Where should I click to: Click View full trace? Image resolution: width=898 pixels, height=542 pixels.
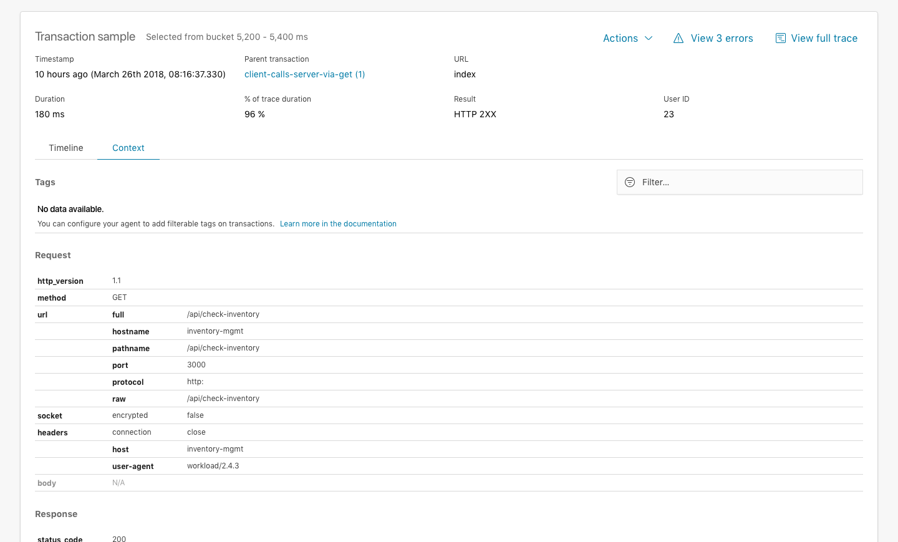(x=824, y=38)
